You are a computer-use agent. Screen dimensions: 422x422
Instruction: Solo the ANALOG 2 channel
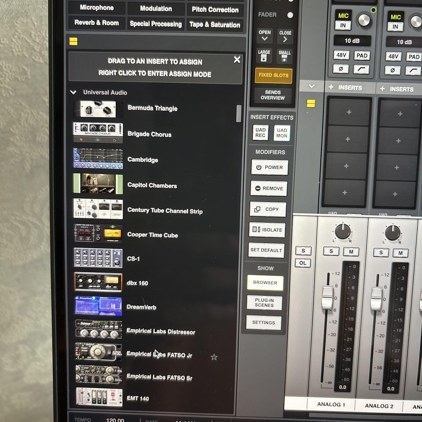(x=381, y=252)
